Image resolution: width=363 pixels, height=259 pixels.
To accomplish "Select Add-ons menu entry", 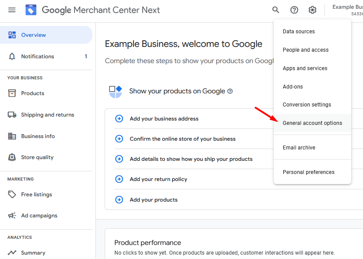I will click(312, 86).
